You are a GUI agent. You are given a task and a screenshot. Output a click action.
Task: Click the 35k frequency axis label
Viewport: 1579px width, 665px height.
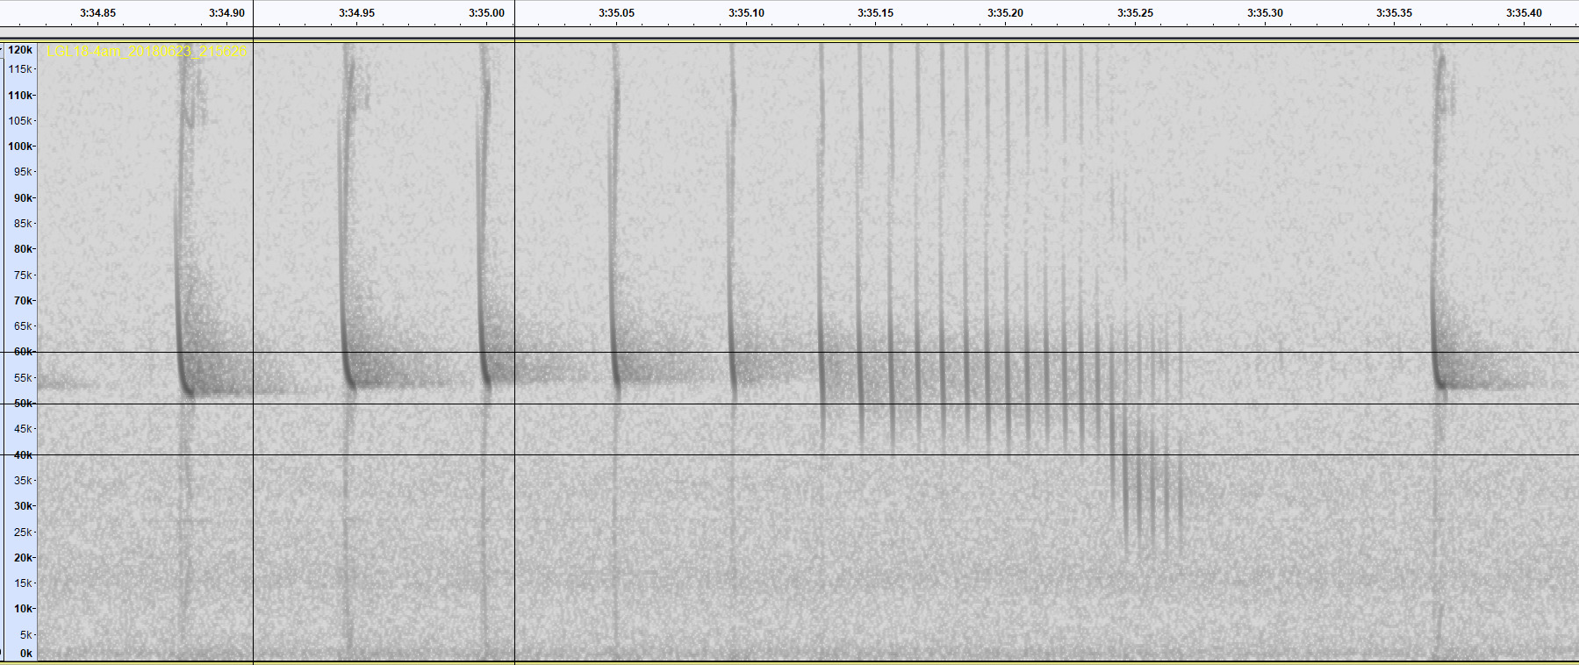[23, 481]
